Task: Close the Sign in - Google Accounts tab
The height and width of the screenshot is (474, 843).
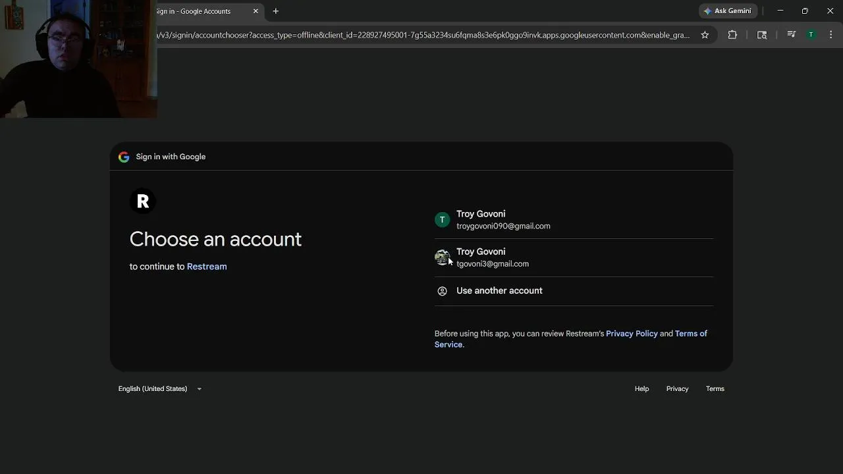Action: (256, 11)
